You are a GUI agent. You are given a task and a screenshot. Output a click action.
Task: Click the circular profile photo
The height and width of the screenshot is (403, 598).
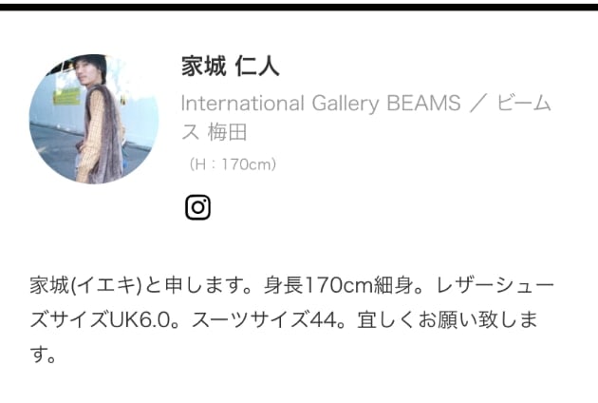[94, 119]
